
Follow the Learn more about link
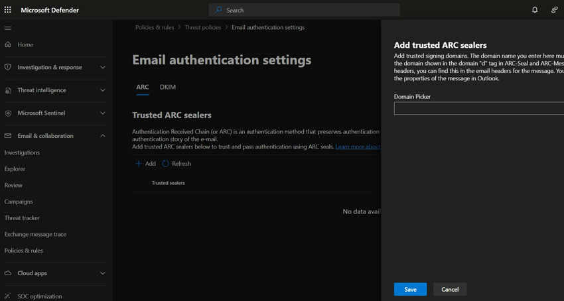point(358,147)
